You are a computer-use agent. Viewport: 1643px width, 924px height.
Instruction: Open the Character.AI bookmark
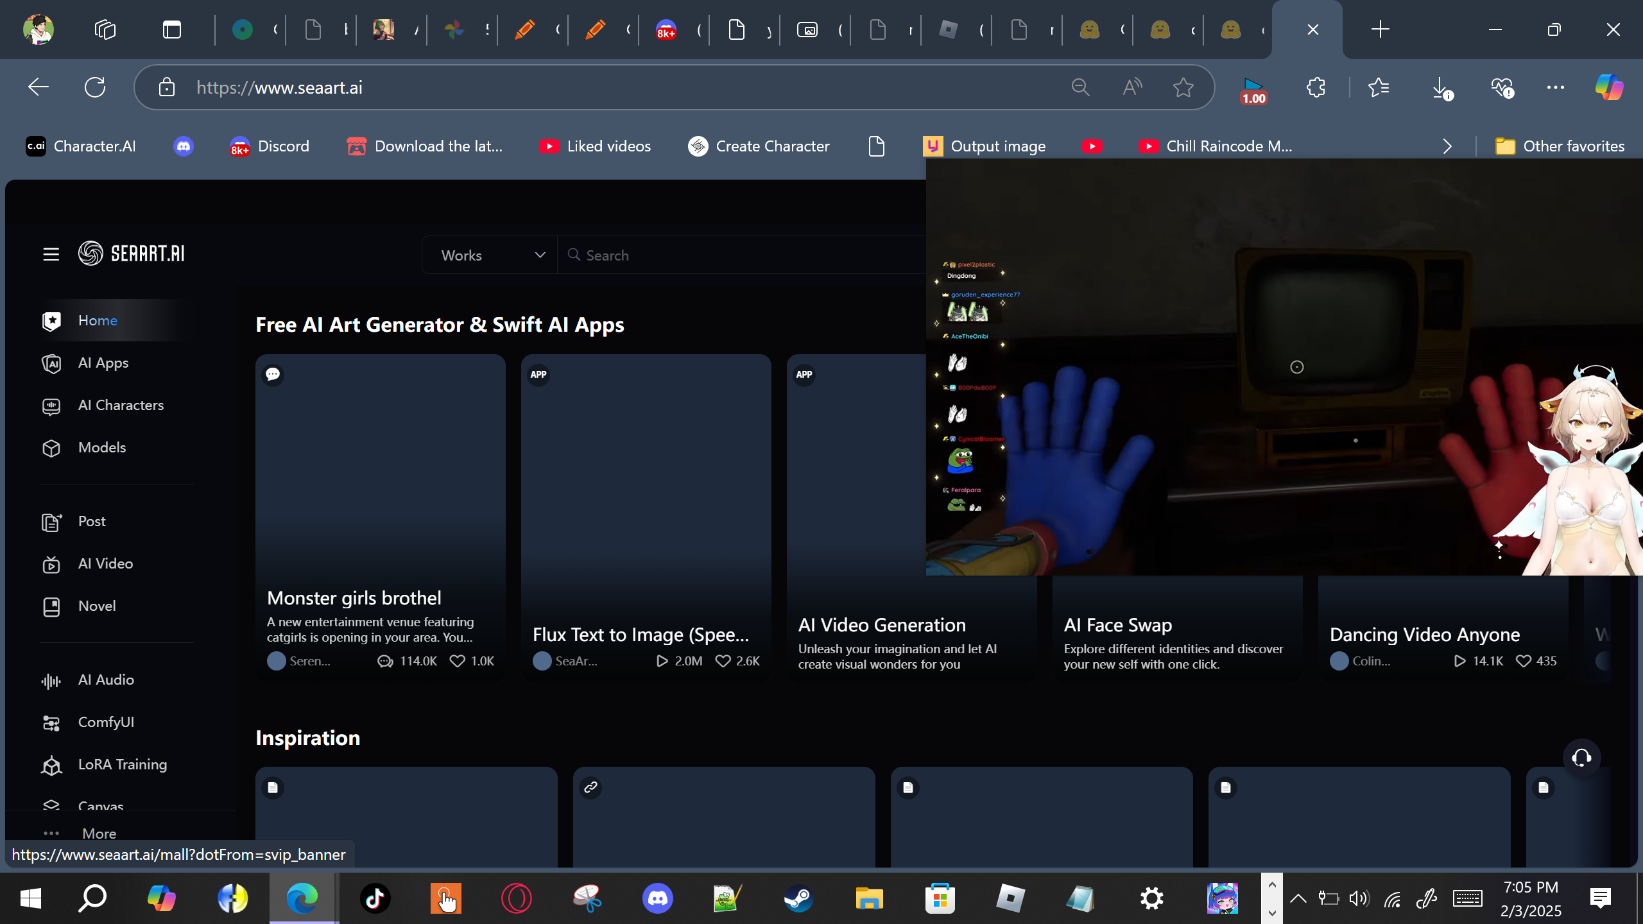pyautogui.click(x=81, y=146)
